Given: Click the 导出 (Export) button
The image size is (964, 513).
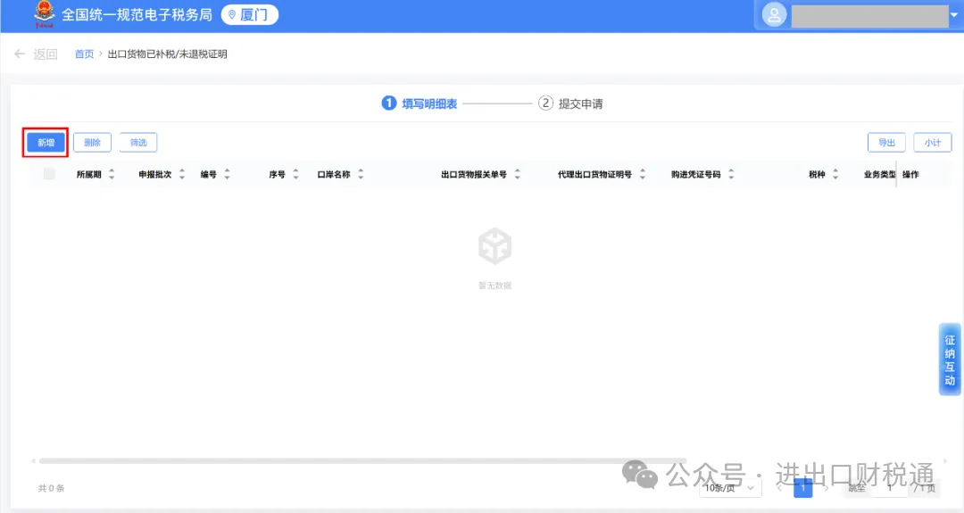Looking at the screenshot, I should (886, 143).
